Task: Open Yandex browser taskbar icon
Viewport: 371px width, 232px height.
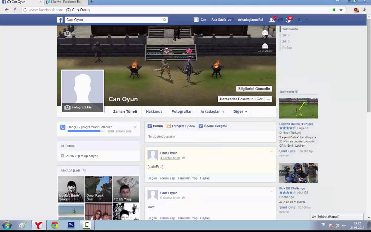Action: tap(39, 225)
